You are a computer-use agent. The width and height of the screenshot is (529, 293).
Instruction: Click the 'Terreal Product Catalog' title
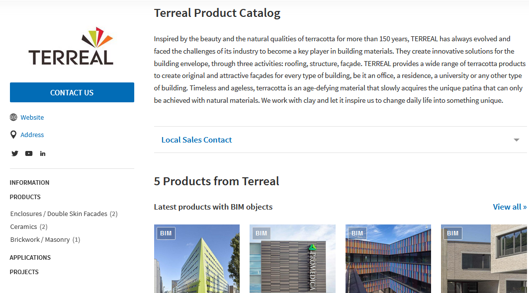[217, 13]
